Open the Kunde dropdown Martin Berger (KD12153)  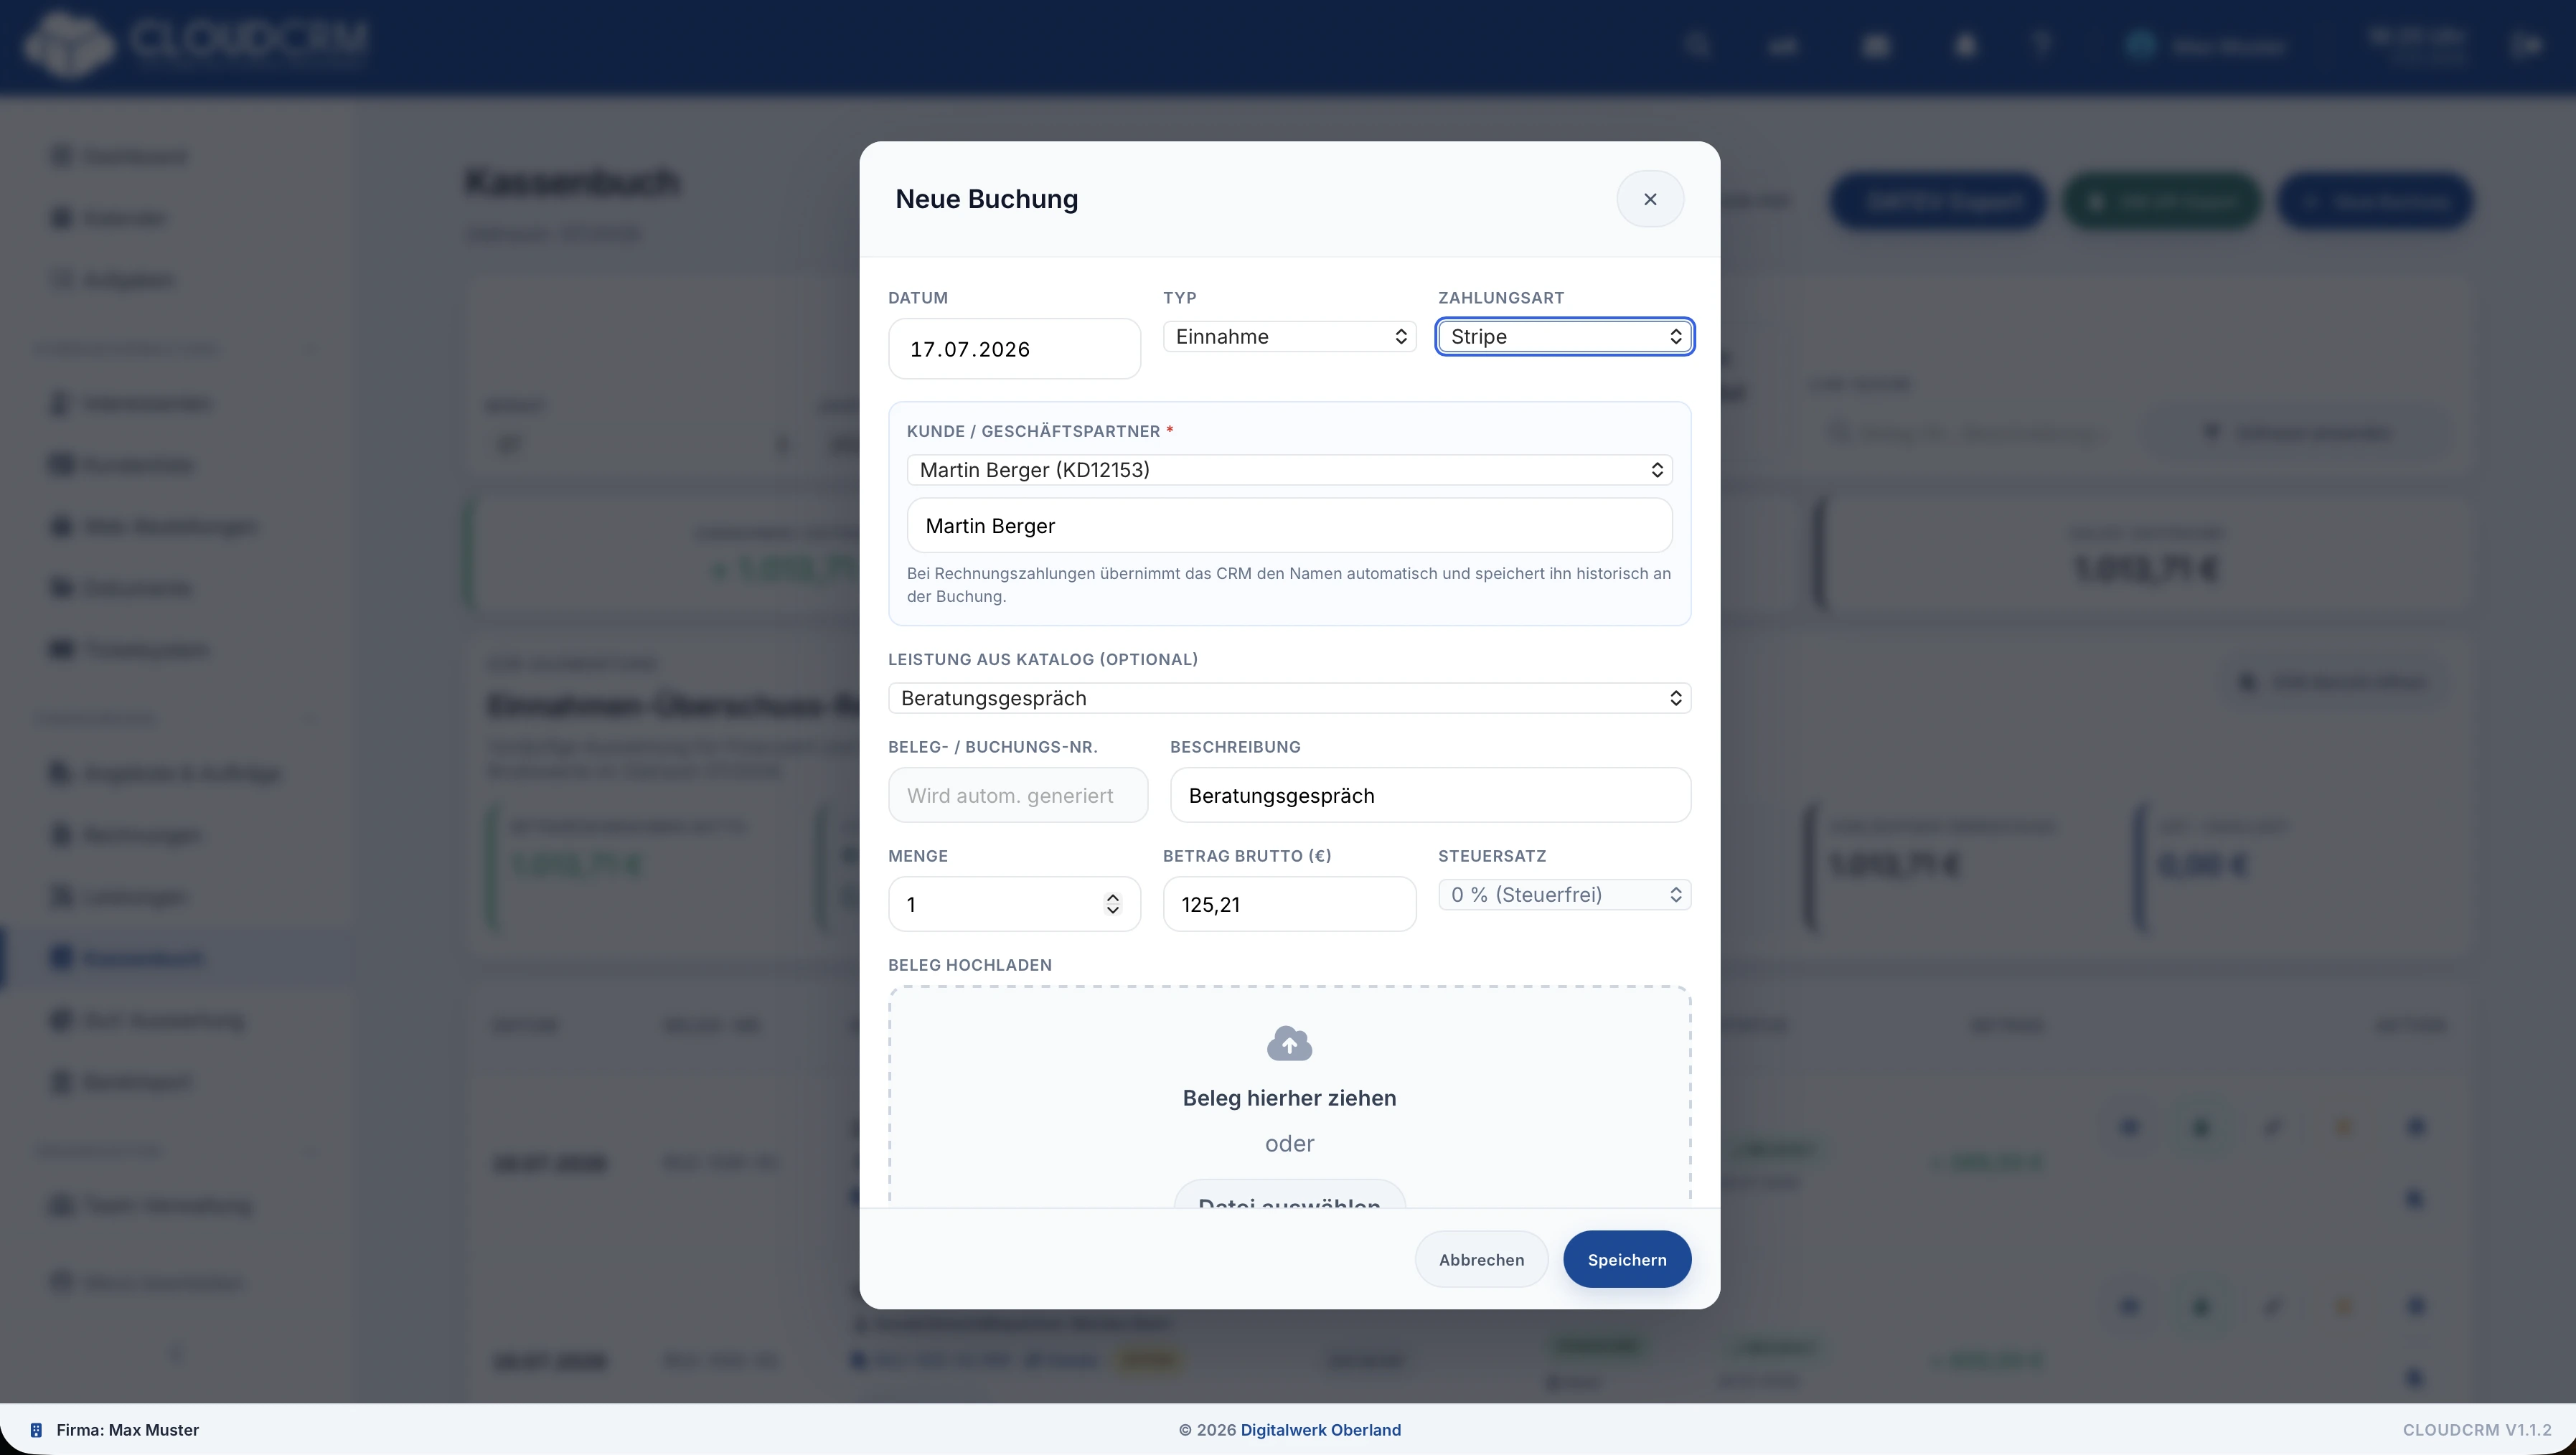click(1289, 470)
